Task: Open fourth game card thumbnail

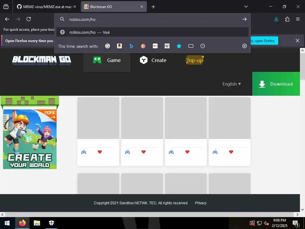Action: point(230,118)
